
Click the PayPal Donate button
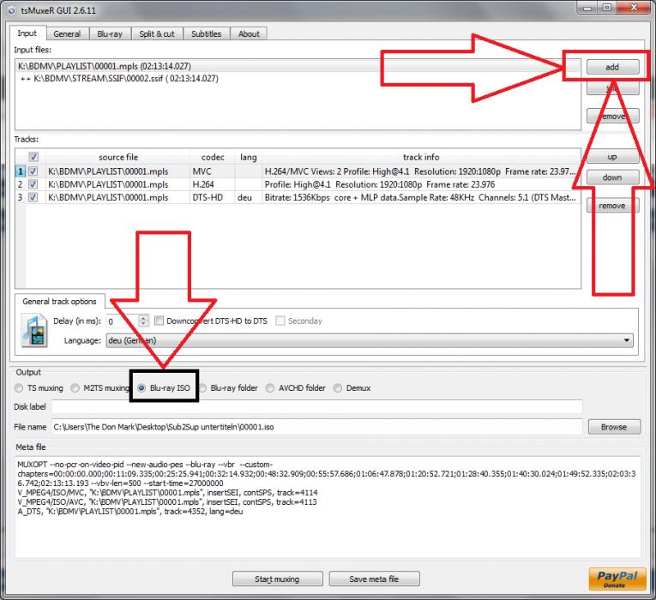coord(617,579)
